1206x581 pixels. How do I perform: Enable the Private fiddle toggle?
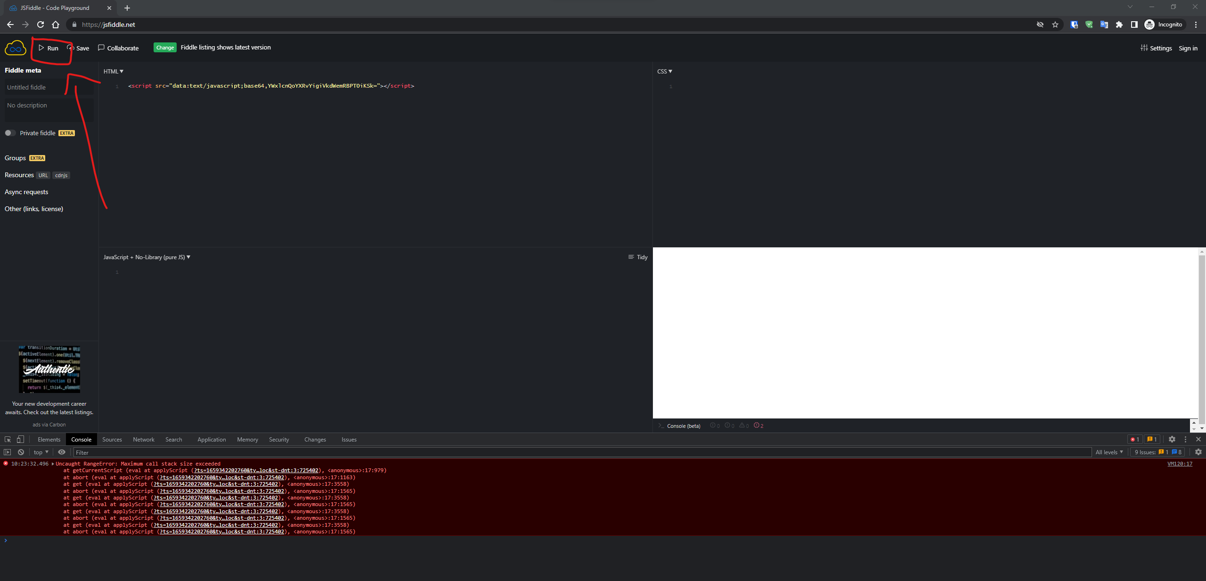point(10,133)
